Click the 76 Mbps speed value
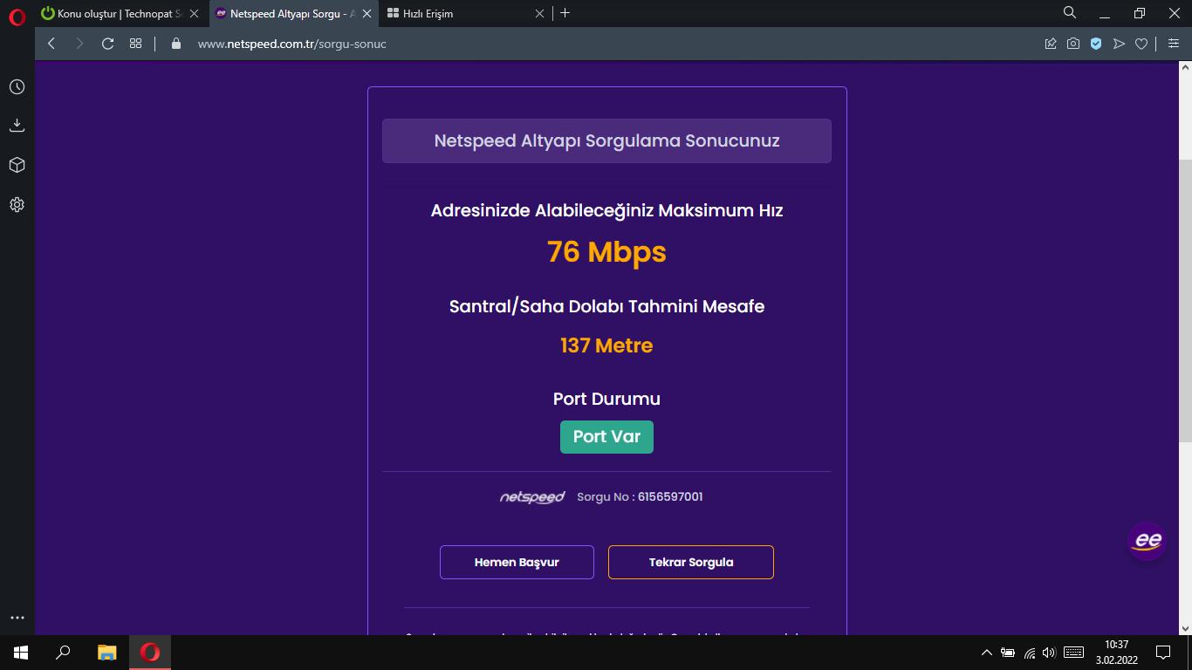Viewport: 1192px width, 670px height. pos(606,252)
